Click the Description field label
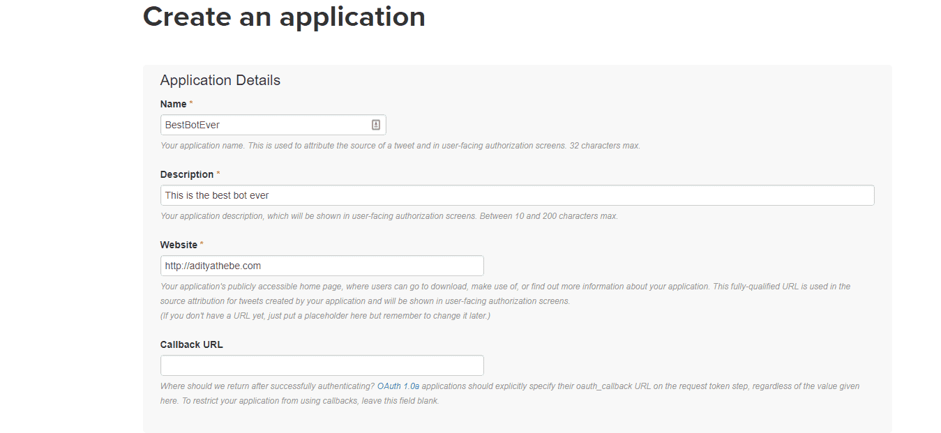Viewport: 941px width, 433px height. click(x=186, y=174)
